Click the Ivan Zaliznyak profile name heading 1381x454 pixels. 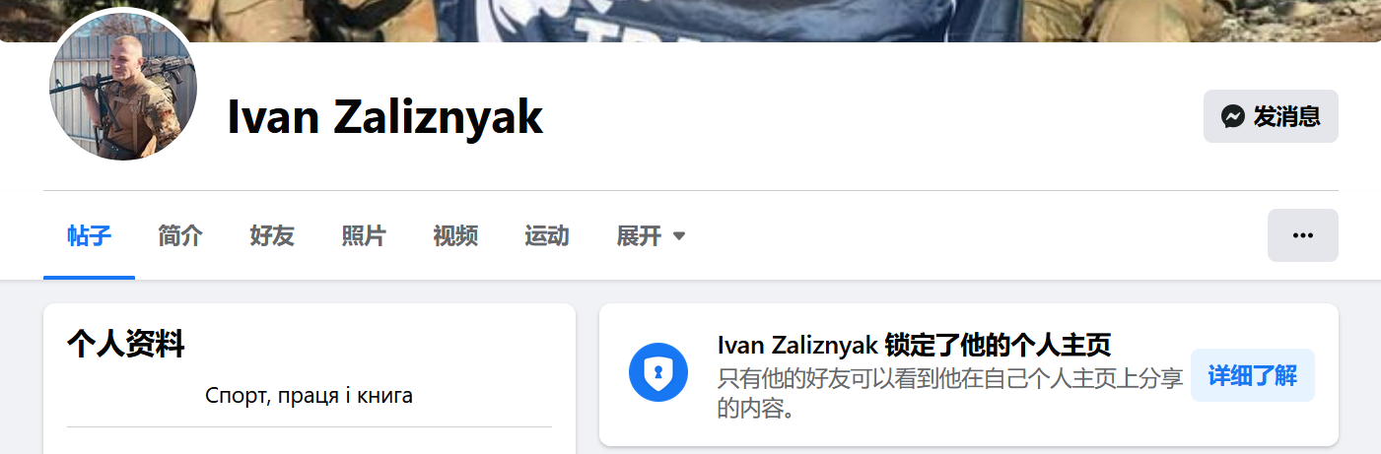pos(385,117)
